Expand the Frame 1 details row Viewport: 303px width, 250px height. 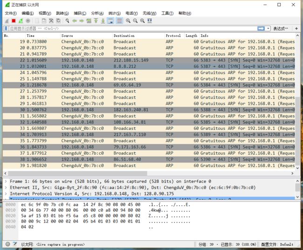tap(6, 182)
